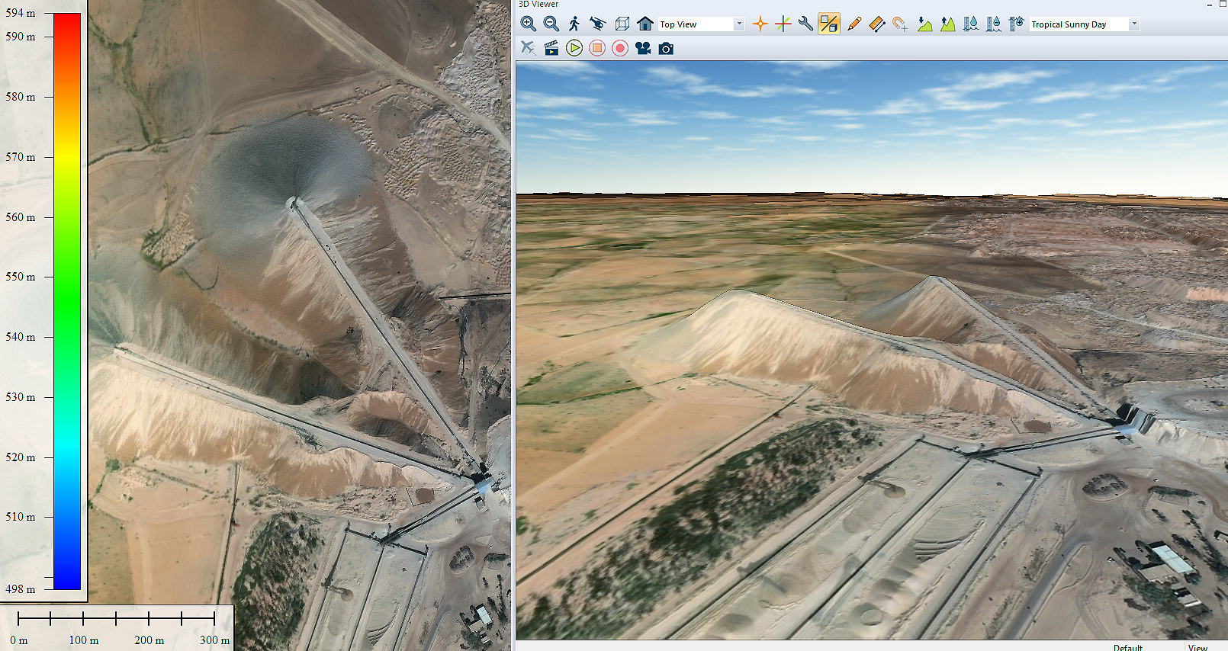Click the clapperboard fly-through icon
The height and width of the screenshot is (651, 1228).
point(551,48)
